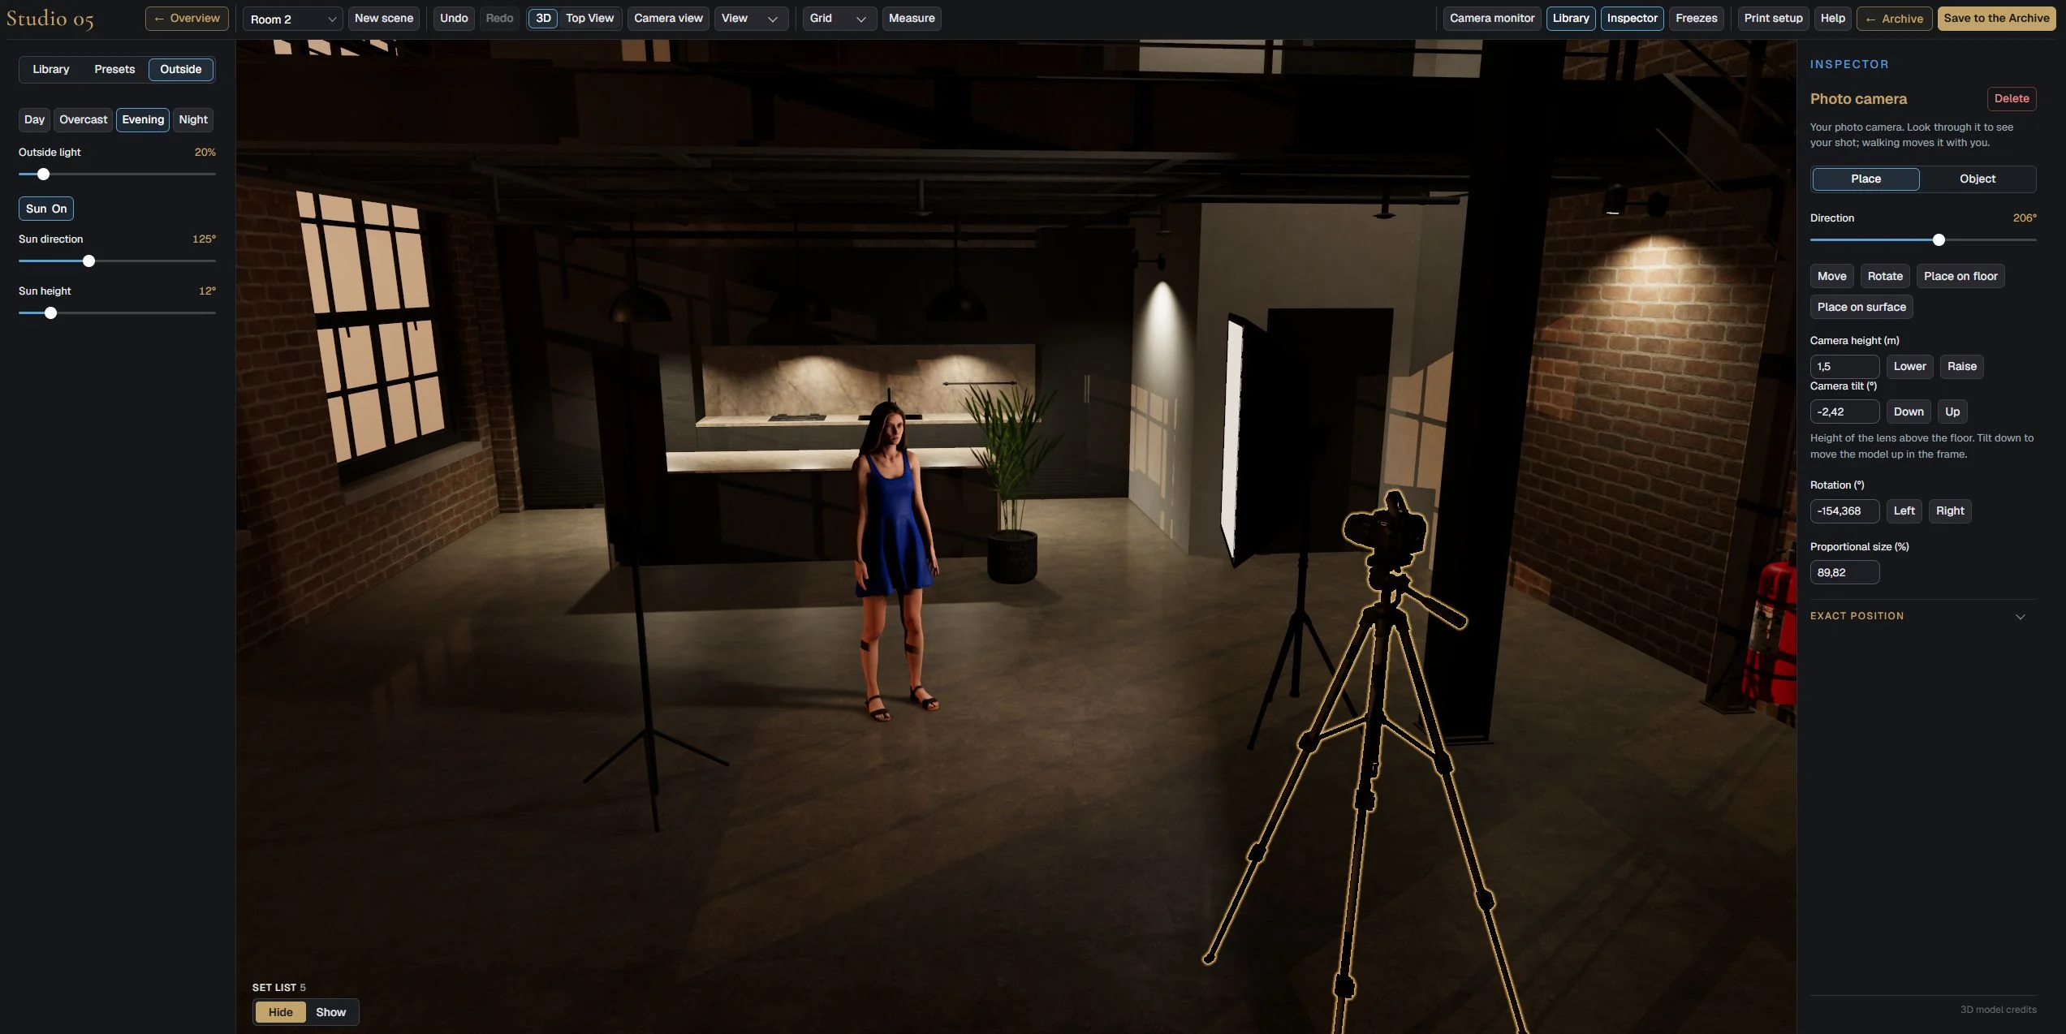
Task: Switch to the Place tab in Inspector
Action: pyautogui.click(x=1865, y=179)
